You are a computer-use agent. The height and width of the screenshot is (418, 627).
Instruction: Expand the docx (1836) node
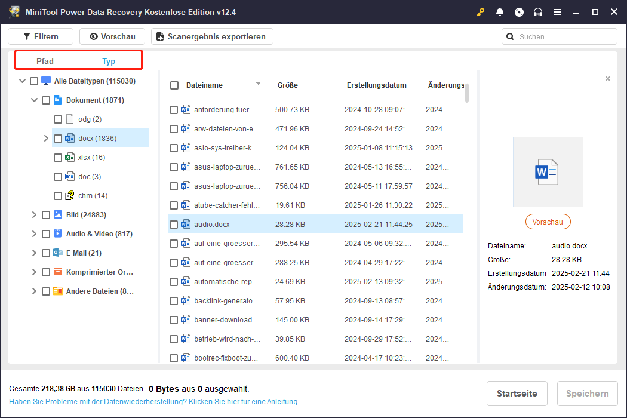(46, 139)
